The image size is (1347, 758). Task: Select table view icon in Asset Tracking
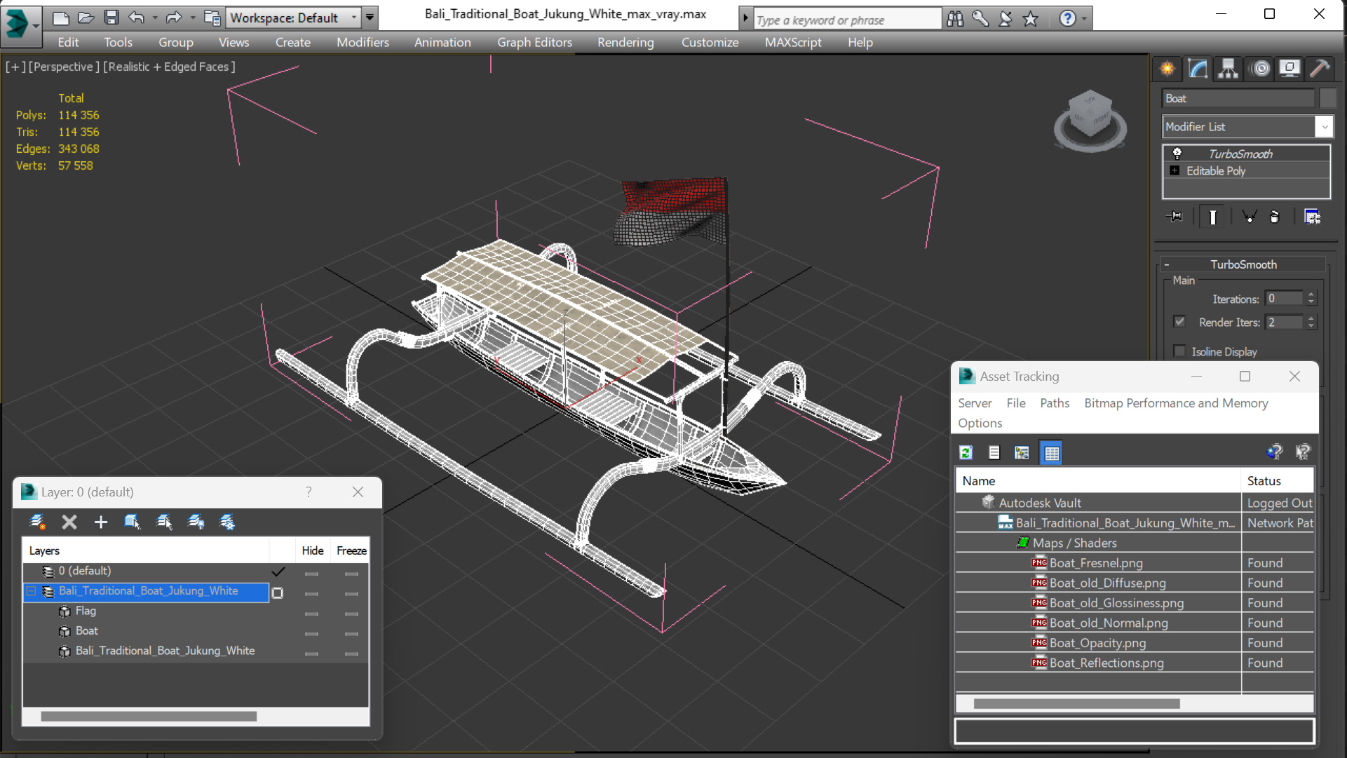(x=1051, y=453)
